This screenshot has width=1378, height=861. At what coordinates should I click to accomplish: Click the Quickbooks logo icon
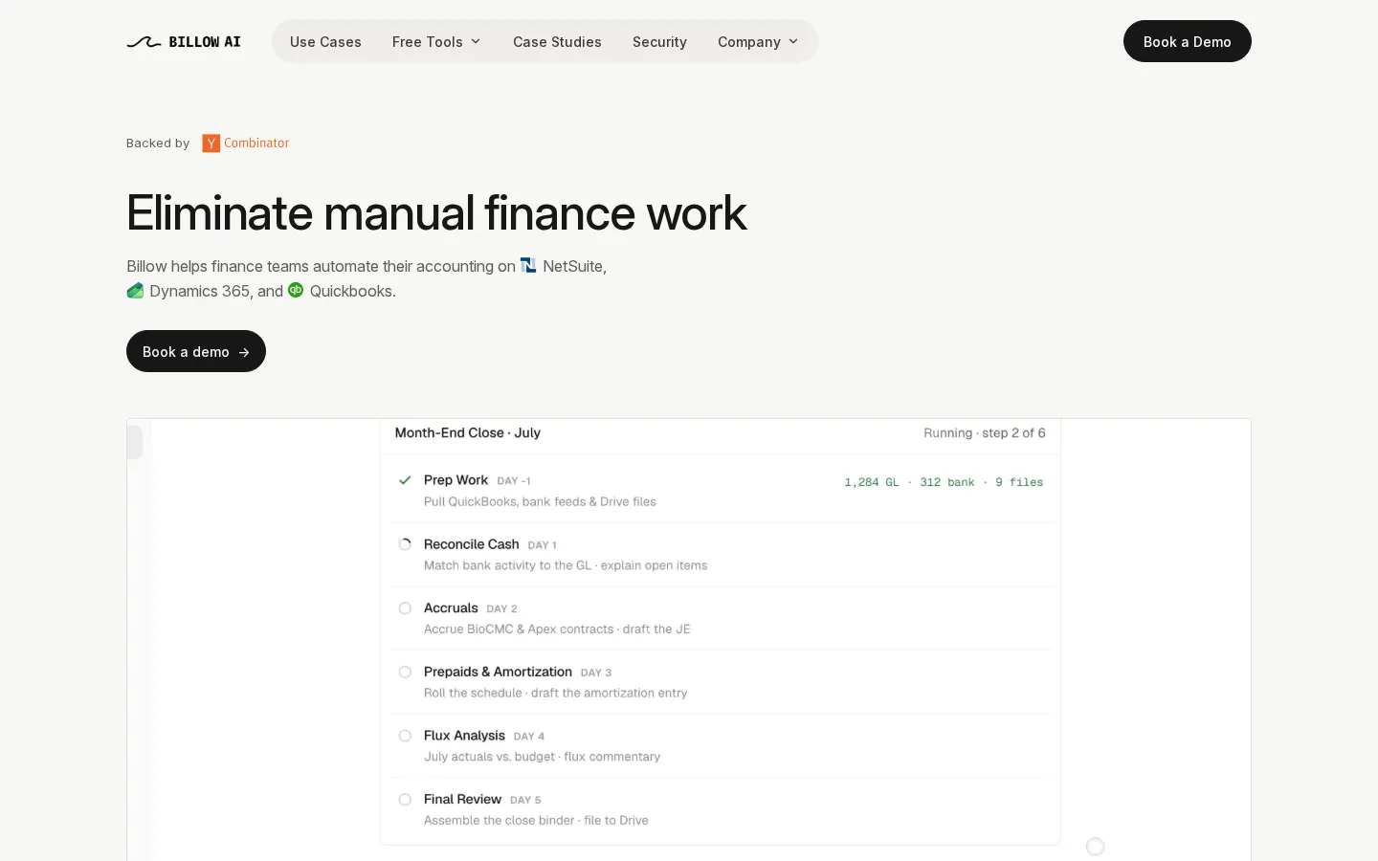pos(296,290)
